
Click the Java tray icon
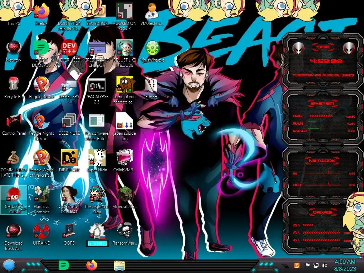coord(296,265)
